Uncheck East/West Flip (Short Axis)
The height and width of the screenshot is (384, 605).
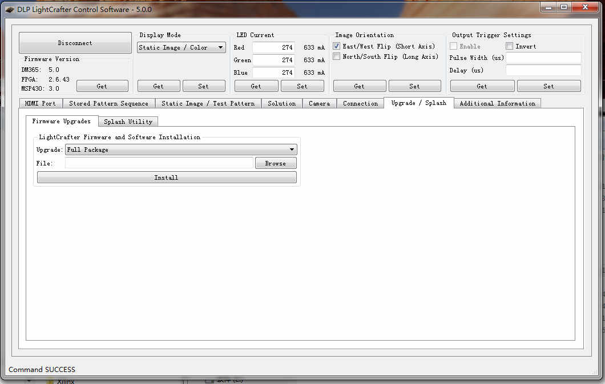[x=336, y=46]
